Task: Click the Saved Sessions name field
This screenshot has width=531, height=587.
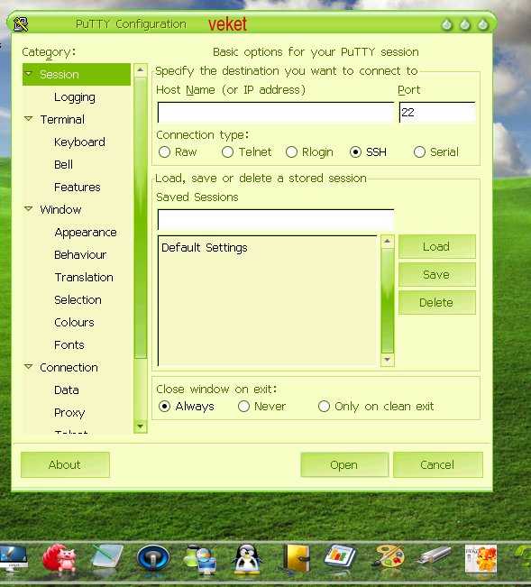Action: 276,219
